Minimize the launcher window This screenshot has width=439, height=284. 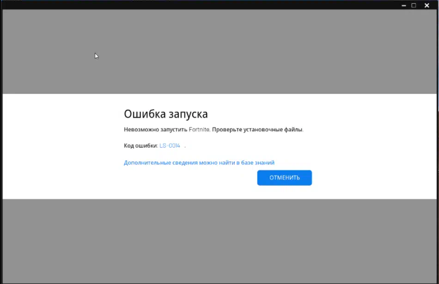(x=403, y=6)
